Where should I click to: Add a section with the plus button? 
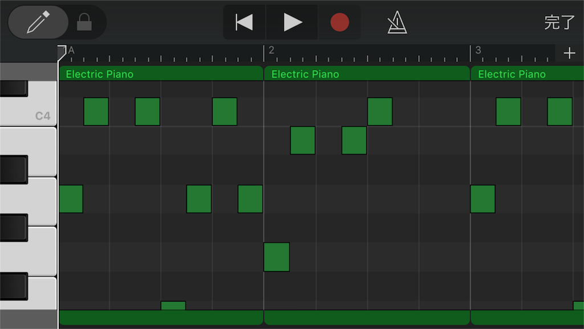pyautogui.click(x=570, y=53)
